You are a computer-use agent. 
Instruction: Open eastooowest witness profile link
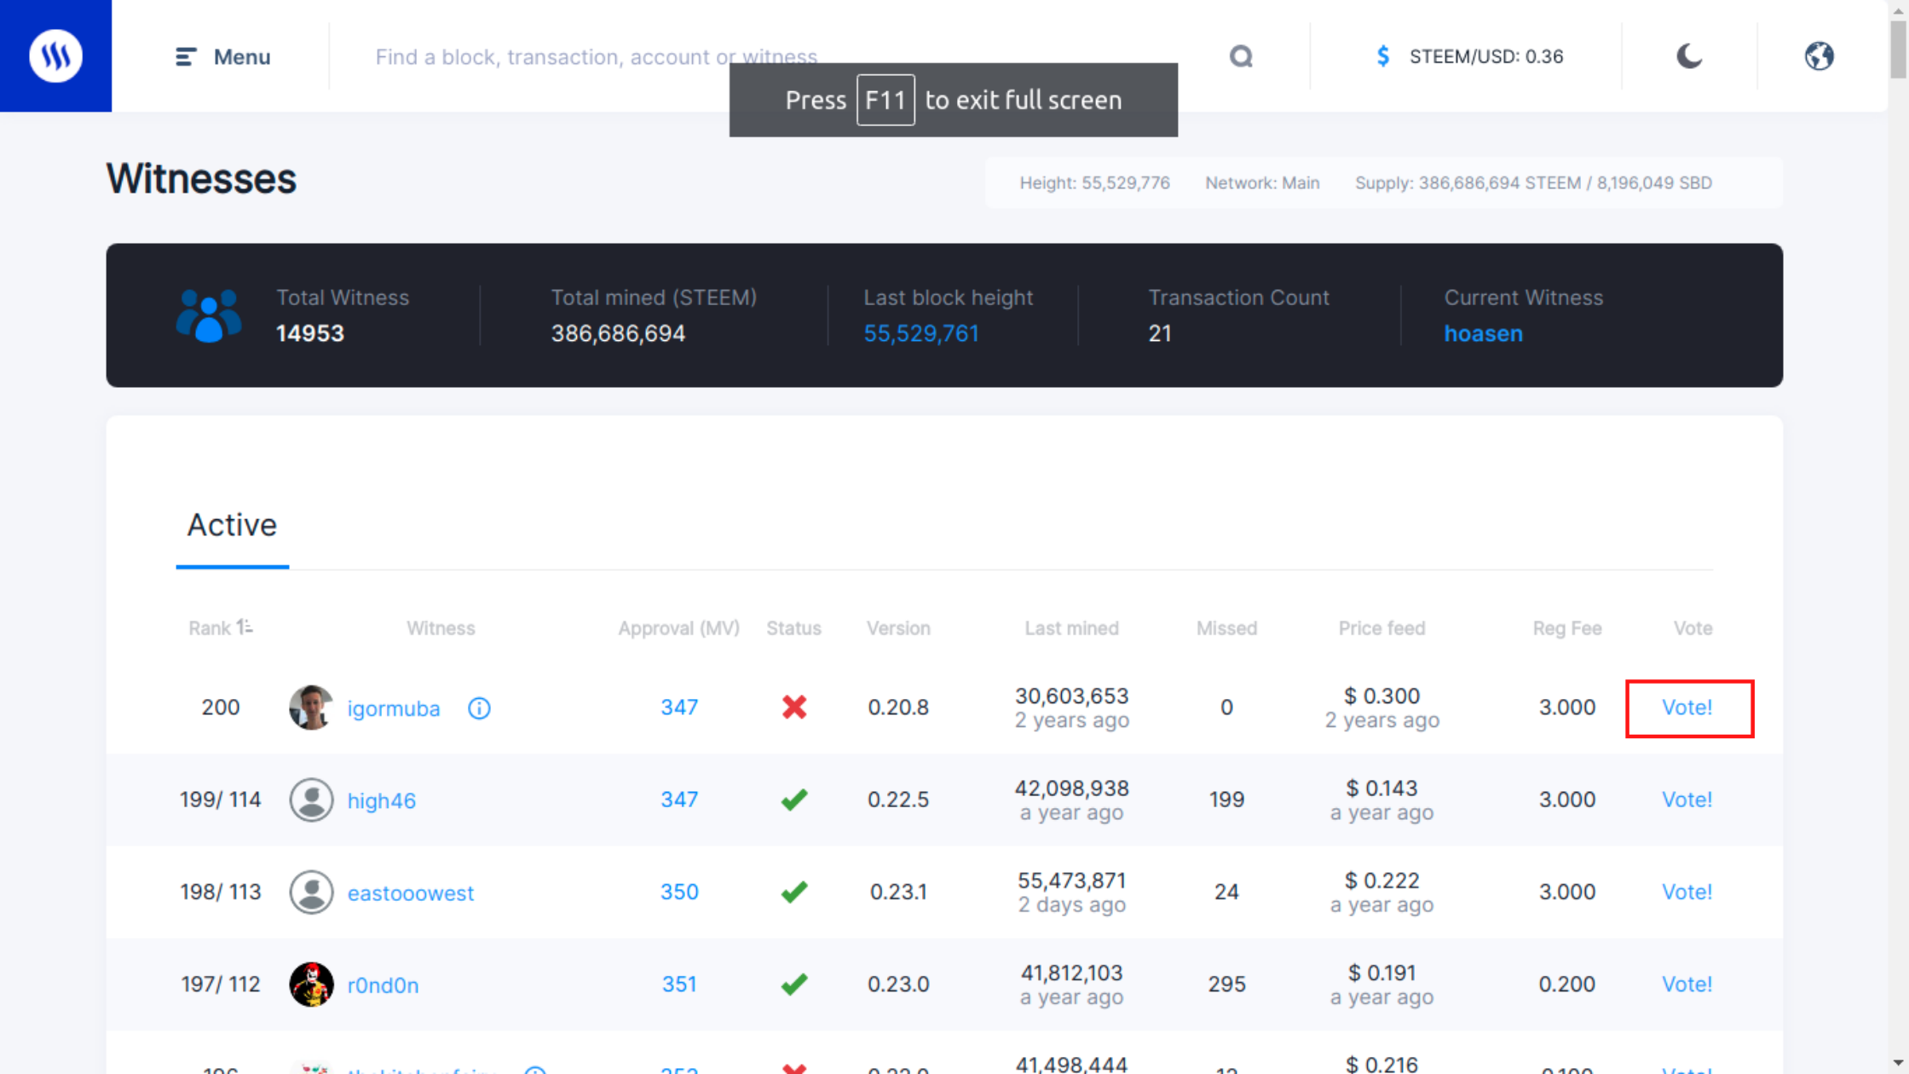pos(411,892)
